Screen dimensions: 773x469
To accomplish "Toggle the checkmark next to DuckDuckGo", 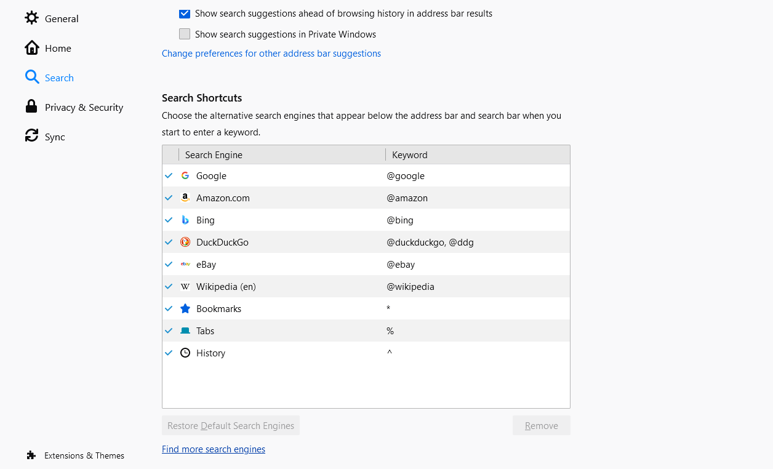I will [x=169, y=242].
